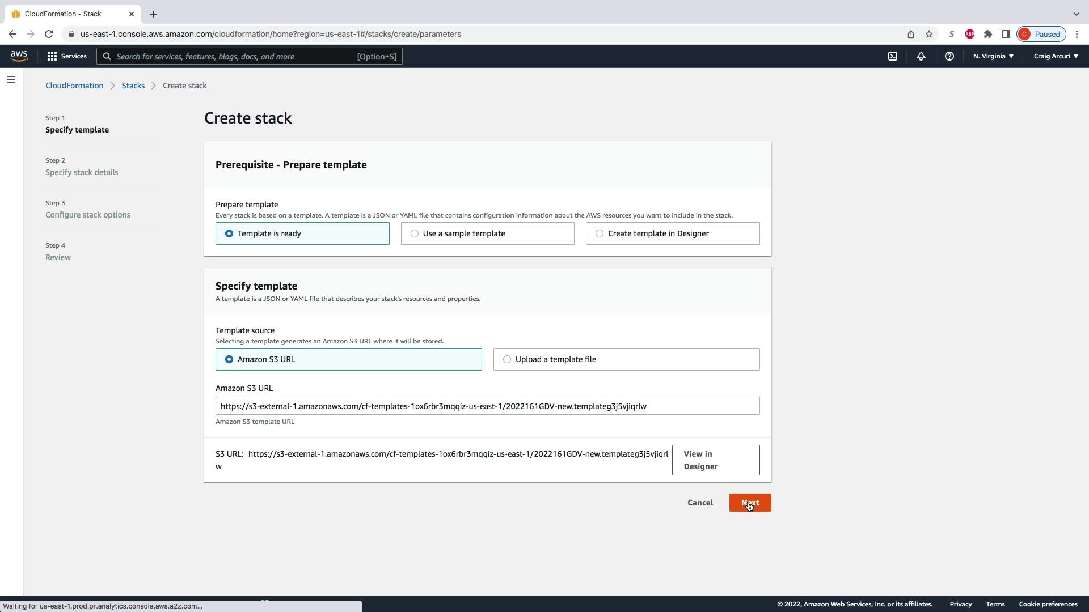Choose Upload a template file option
This screenshot has height=612, width=1089.
(626, 359)
